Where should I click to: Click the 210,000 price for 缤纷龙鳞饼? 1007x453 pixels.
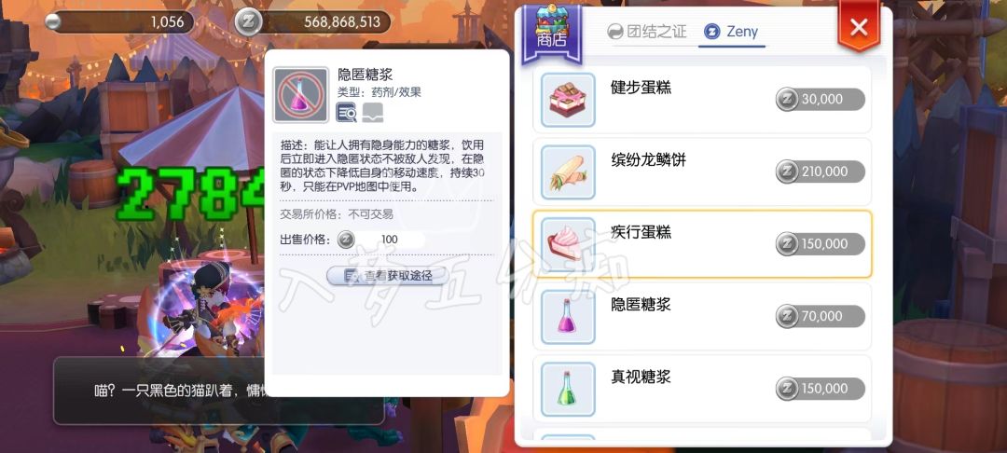pos(821,172)
